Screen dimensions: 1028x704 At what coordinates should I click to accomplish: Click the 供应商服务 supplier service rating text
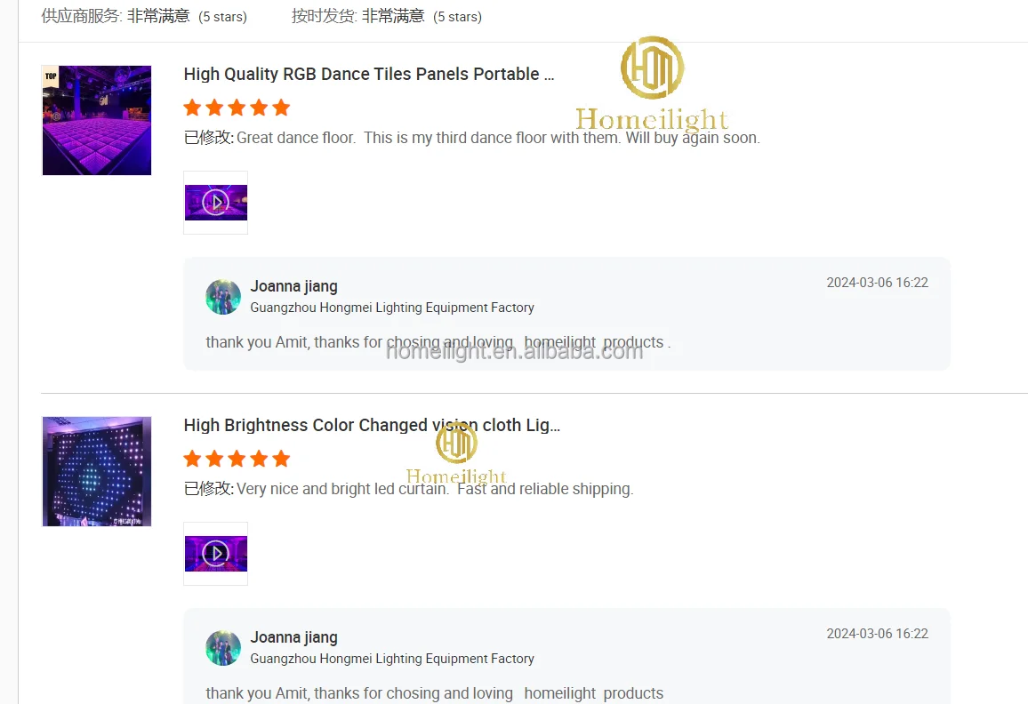coord(144,16)
